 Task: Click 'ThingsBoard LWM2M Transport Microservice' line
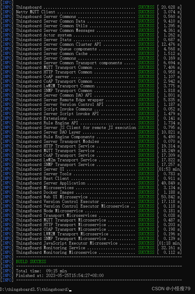pyautogui.click(x=91, y=234)
